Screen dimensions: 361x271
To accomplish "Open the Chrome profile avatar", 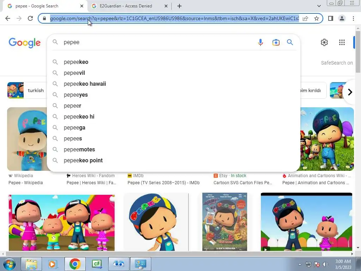I will [x=342, y=18].
